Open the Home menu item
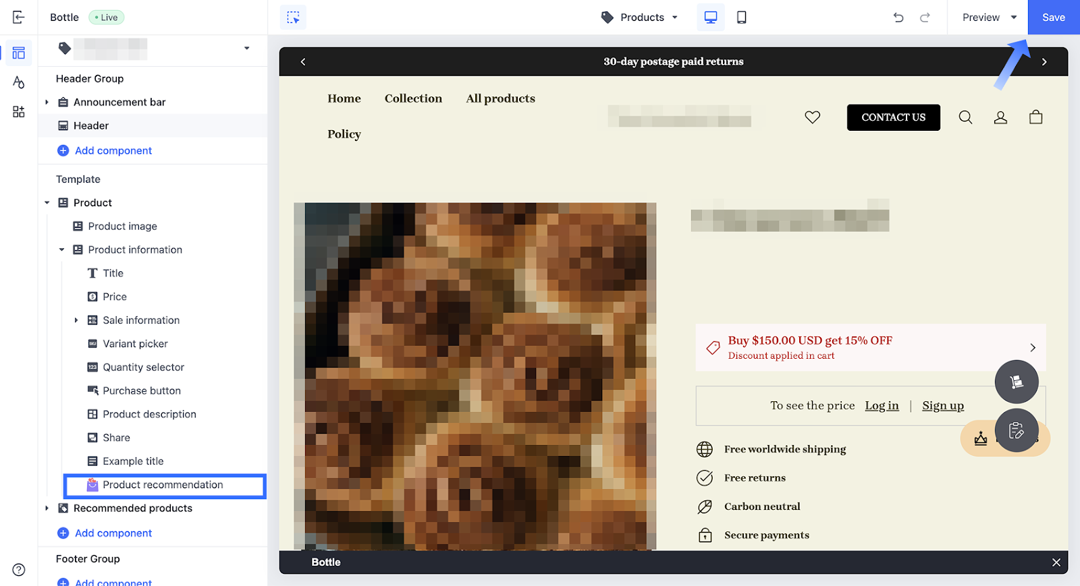This screenshot has height=586, width=1080. [x=344, y=99]
